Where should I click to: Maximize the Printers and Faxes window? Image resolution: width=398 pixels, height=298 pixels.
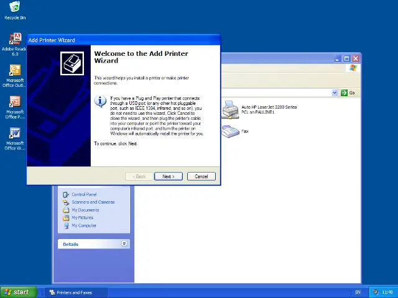pyautogui.click(x=346, y=59)
